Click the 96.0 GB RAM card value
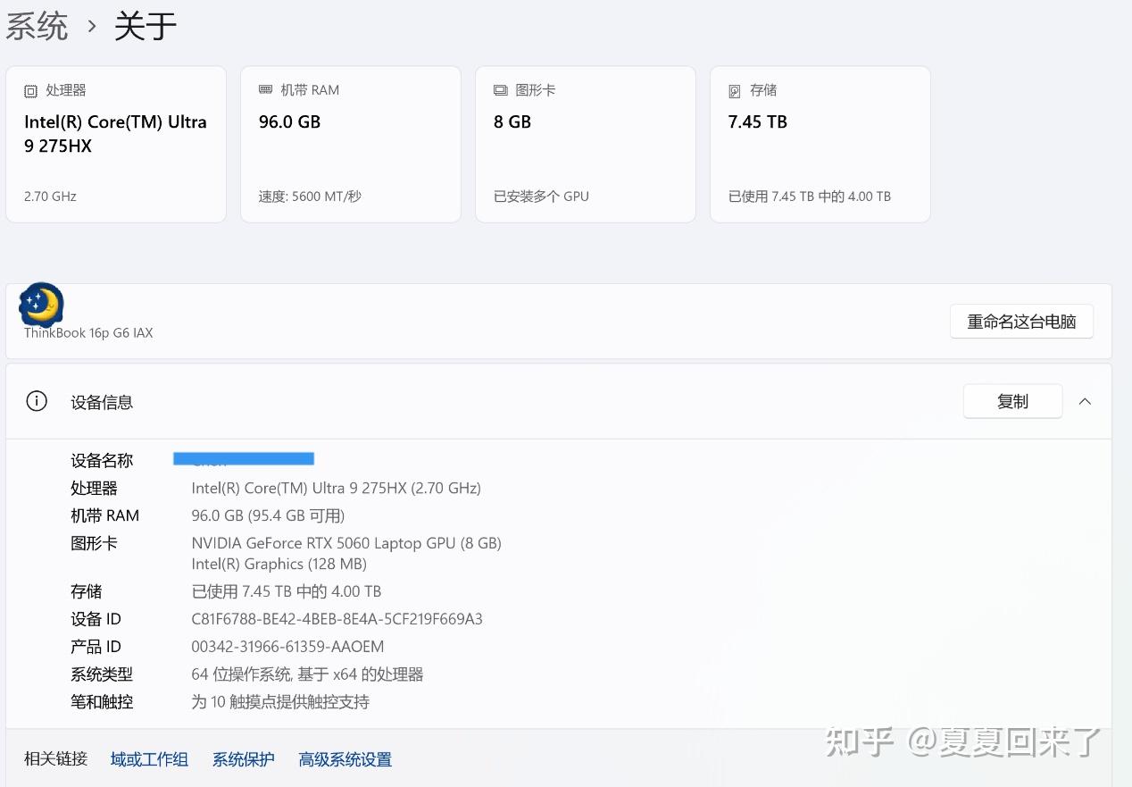 (289, 122)
